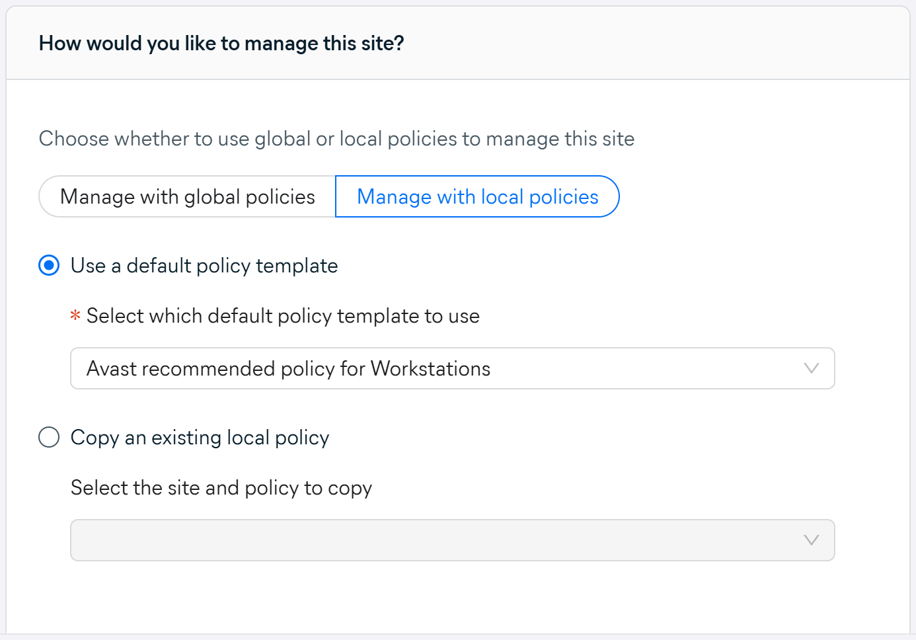Click the 'Select the site and policy to copy' label
916x640 pixels.
[221, 488]
